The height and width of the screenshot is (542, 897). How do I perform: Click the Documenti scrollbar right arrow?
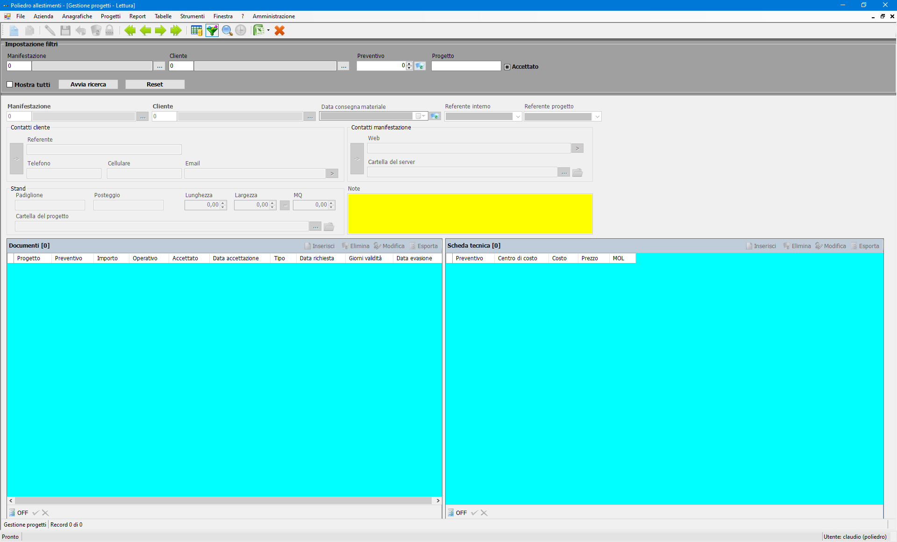point(438,500)
